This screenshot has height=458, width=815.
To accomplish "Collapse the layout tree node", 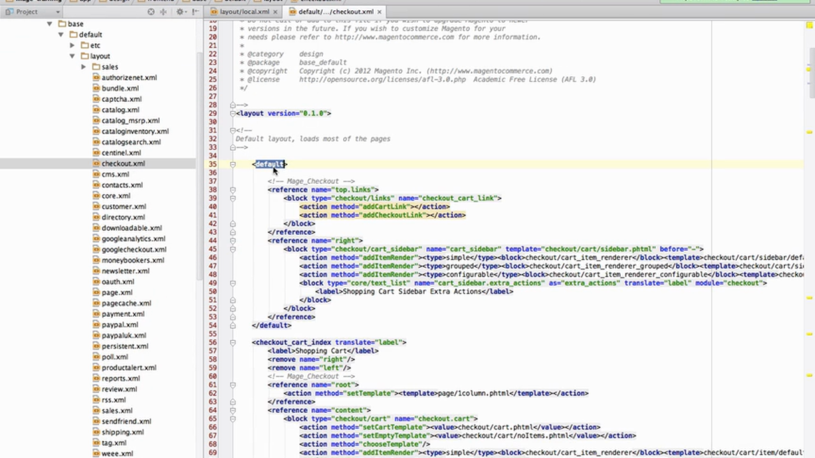I will point(72,56).
